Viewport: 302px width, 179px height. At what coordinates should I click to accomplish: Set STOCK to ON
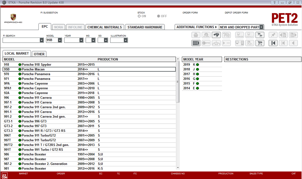(x=139, y=16)
